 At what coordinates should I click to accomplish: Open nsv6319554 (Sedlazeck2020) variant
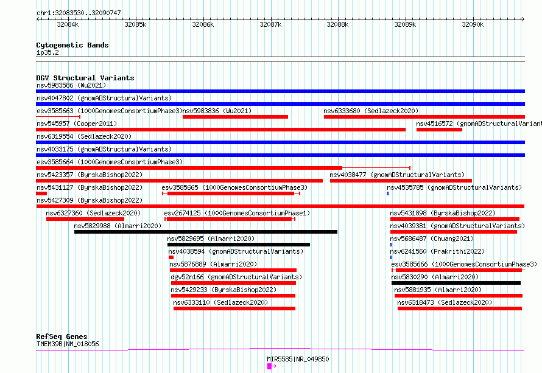click(x=84, y=136)
